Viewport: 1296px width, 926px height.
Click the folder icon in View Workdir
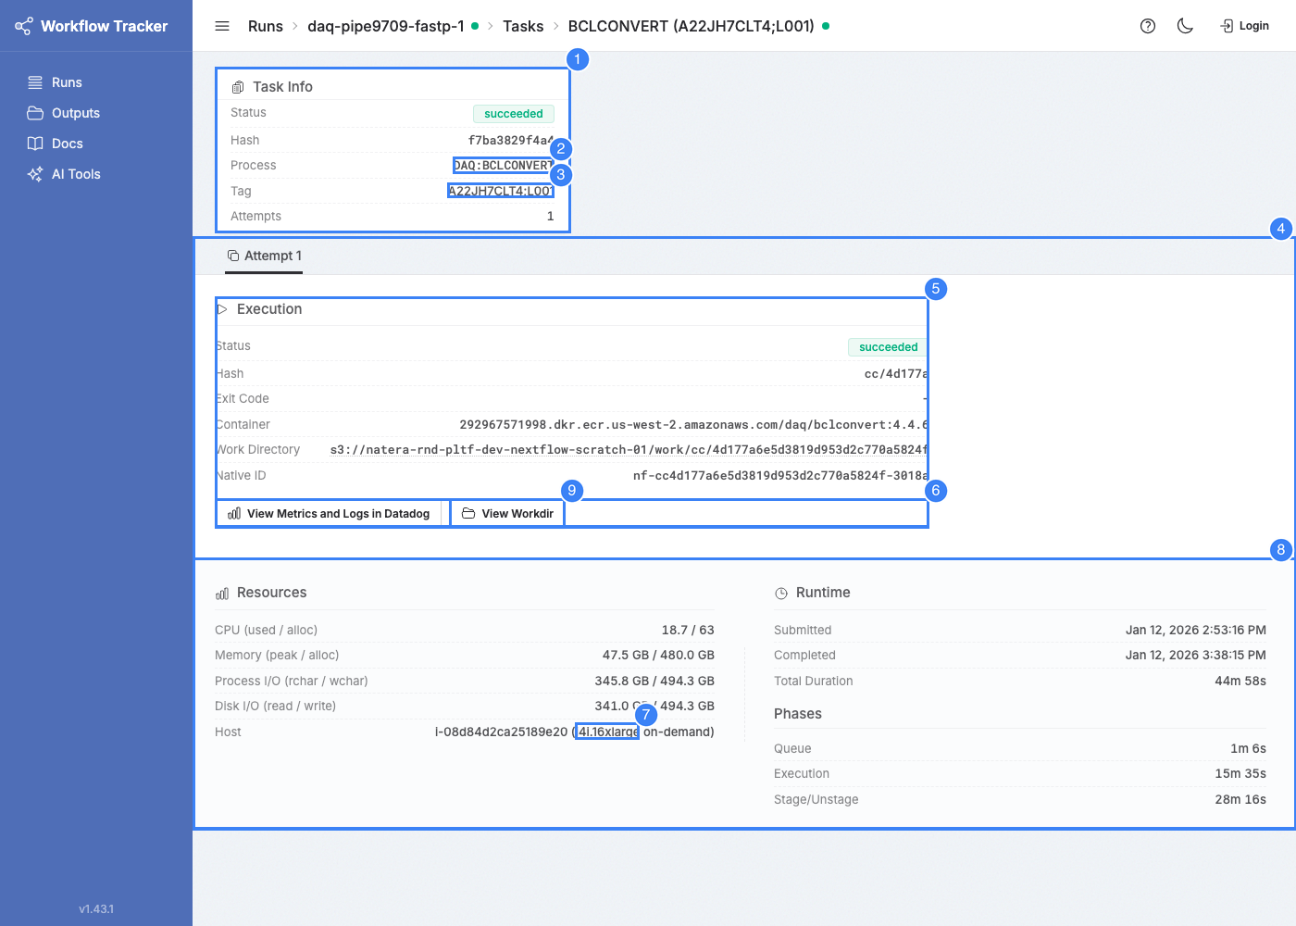point(468,513)
